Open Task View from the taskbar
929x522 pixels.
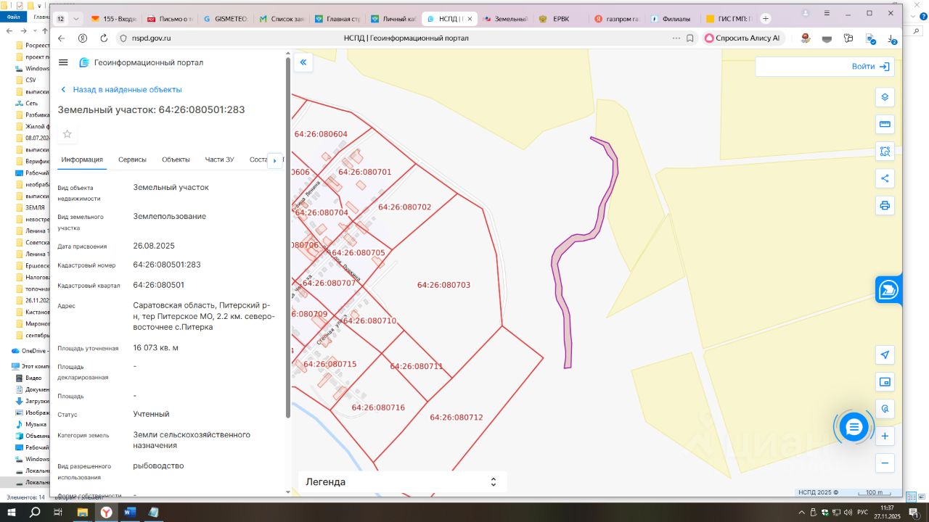tap(58, 513)
